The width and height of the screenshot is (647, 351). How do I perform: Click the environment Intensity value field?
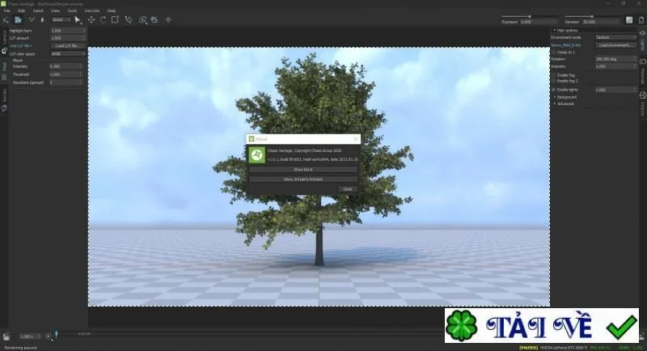click(x=615, y=66)
